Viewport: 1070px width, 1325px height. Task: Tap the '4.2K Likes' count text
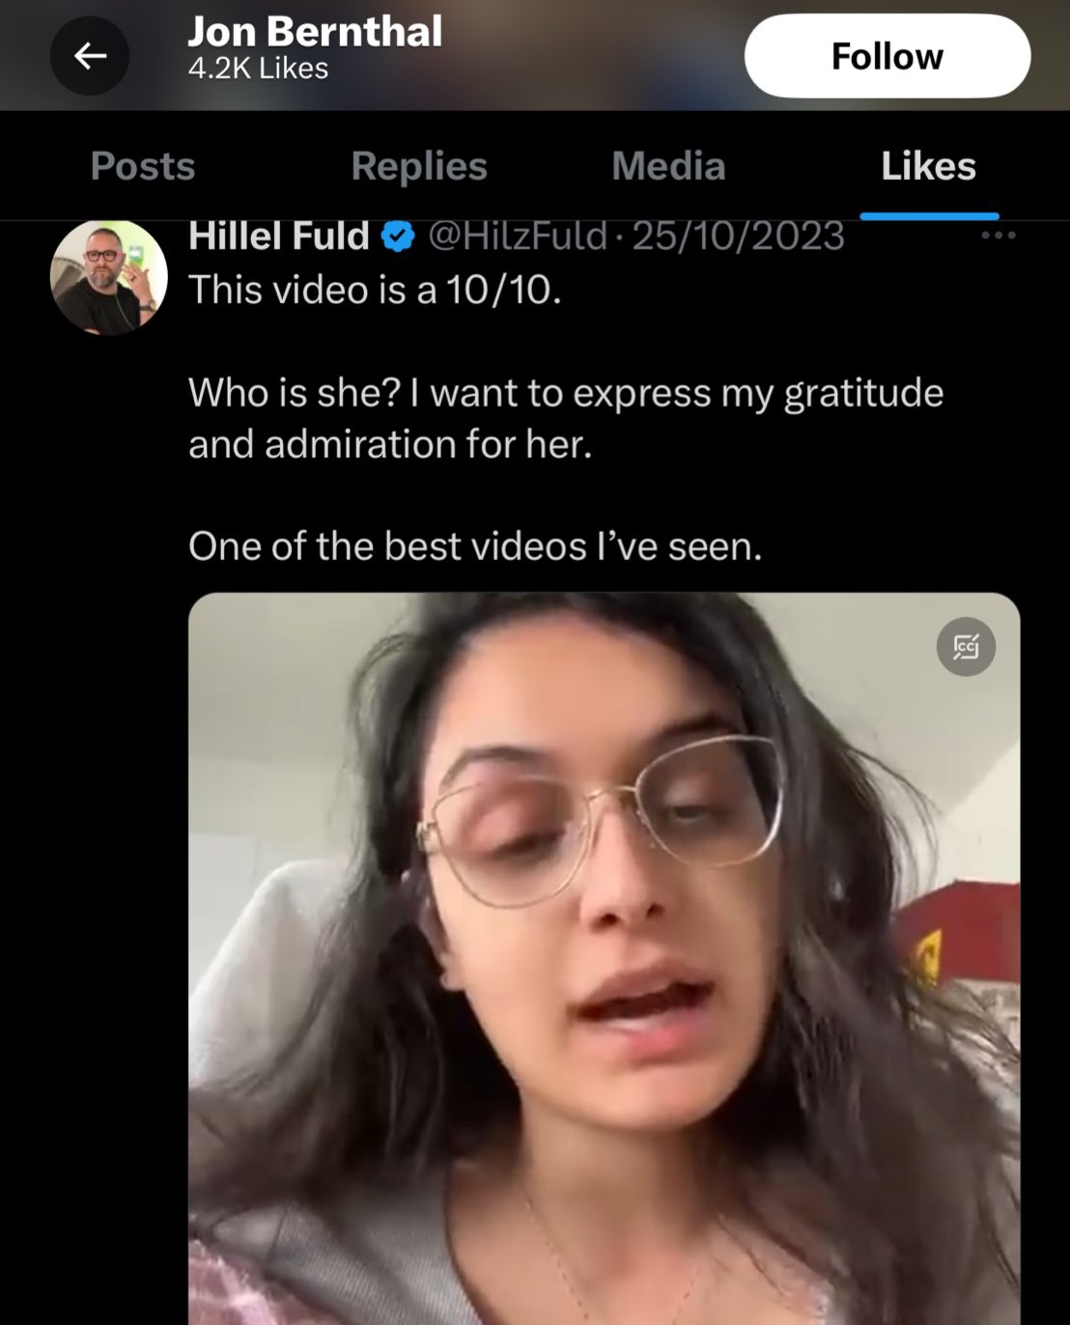[258, 69]
